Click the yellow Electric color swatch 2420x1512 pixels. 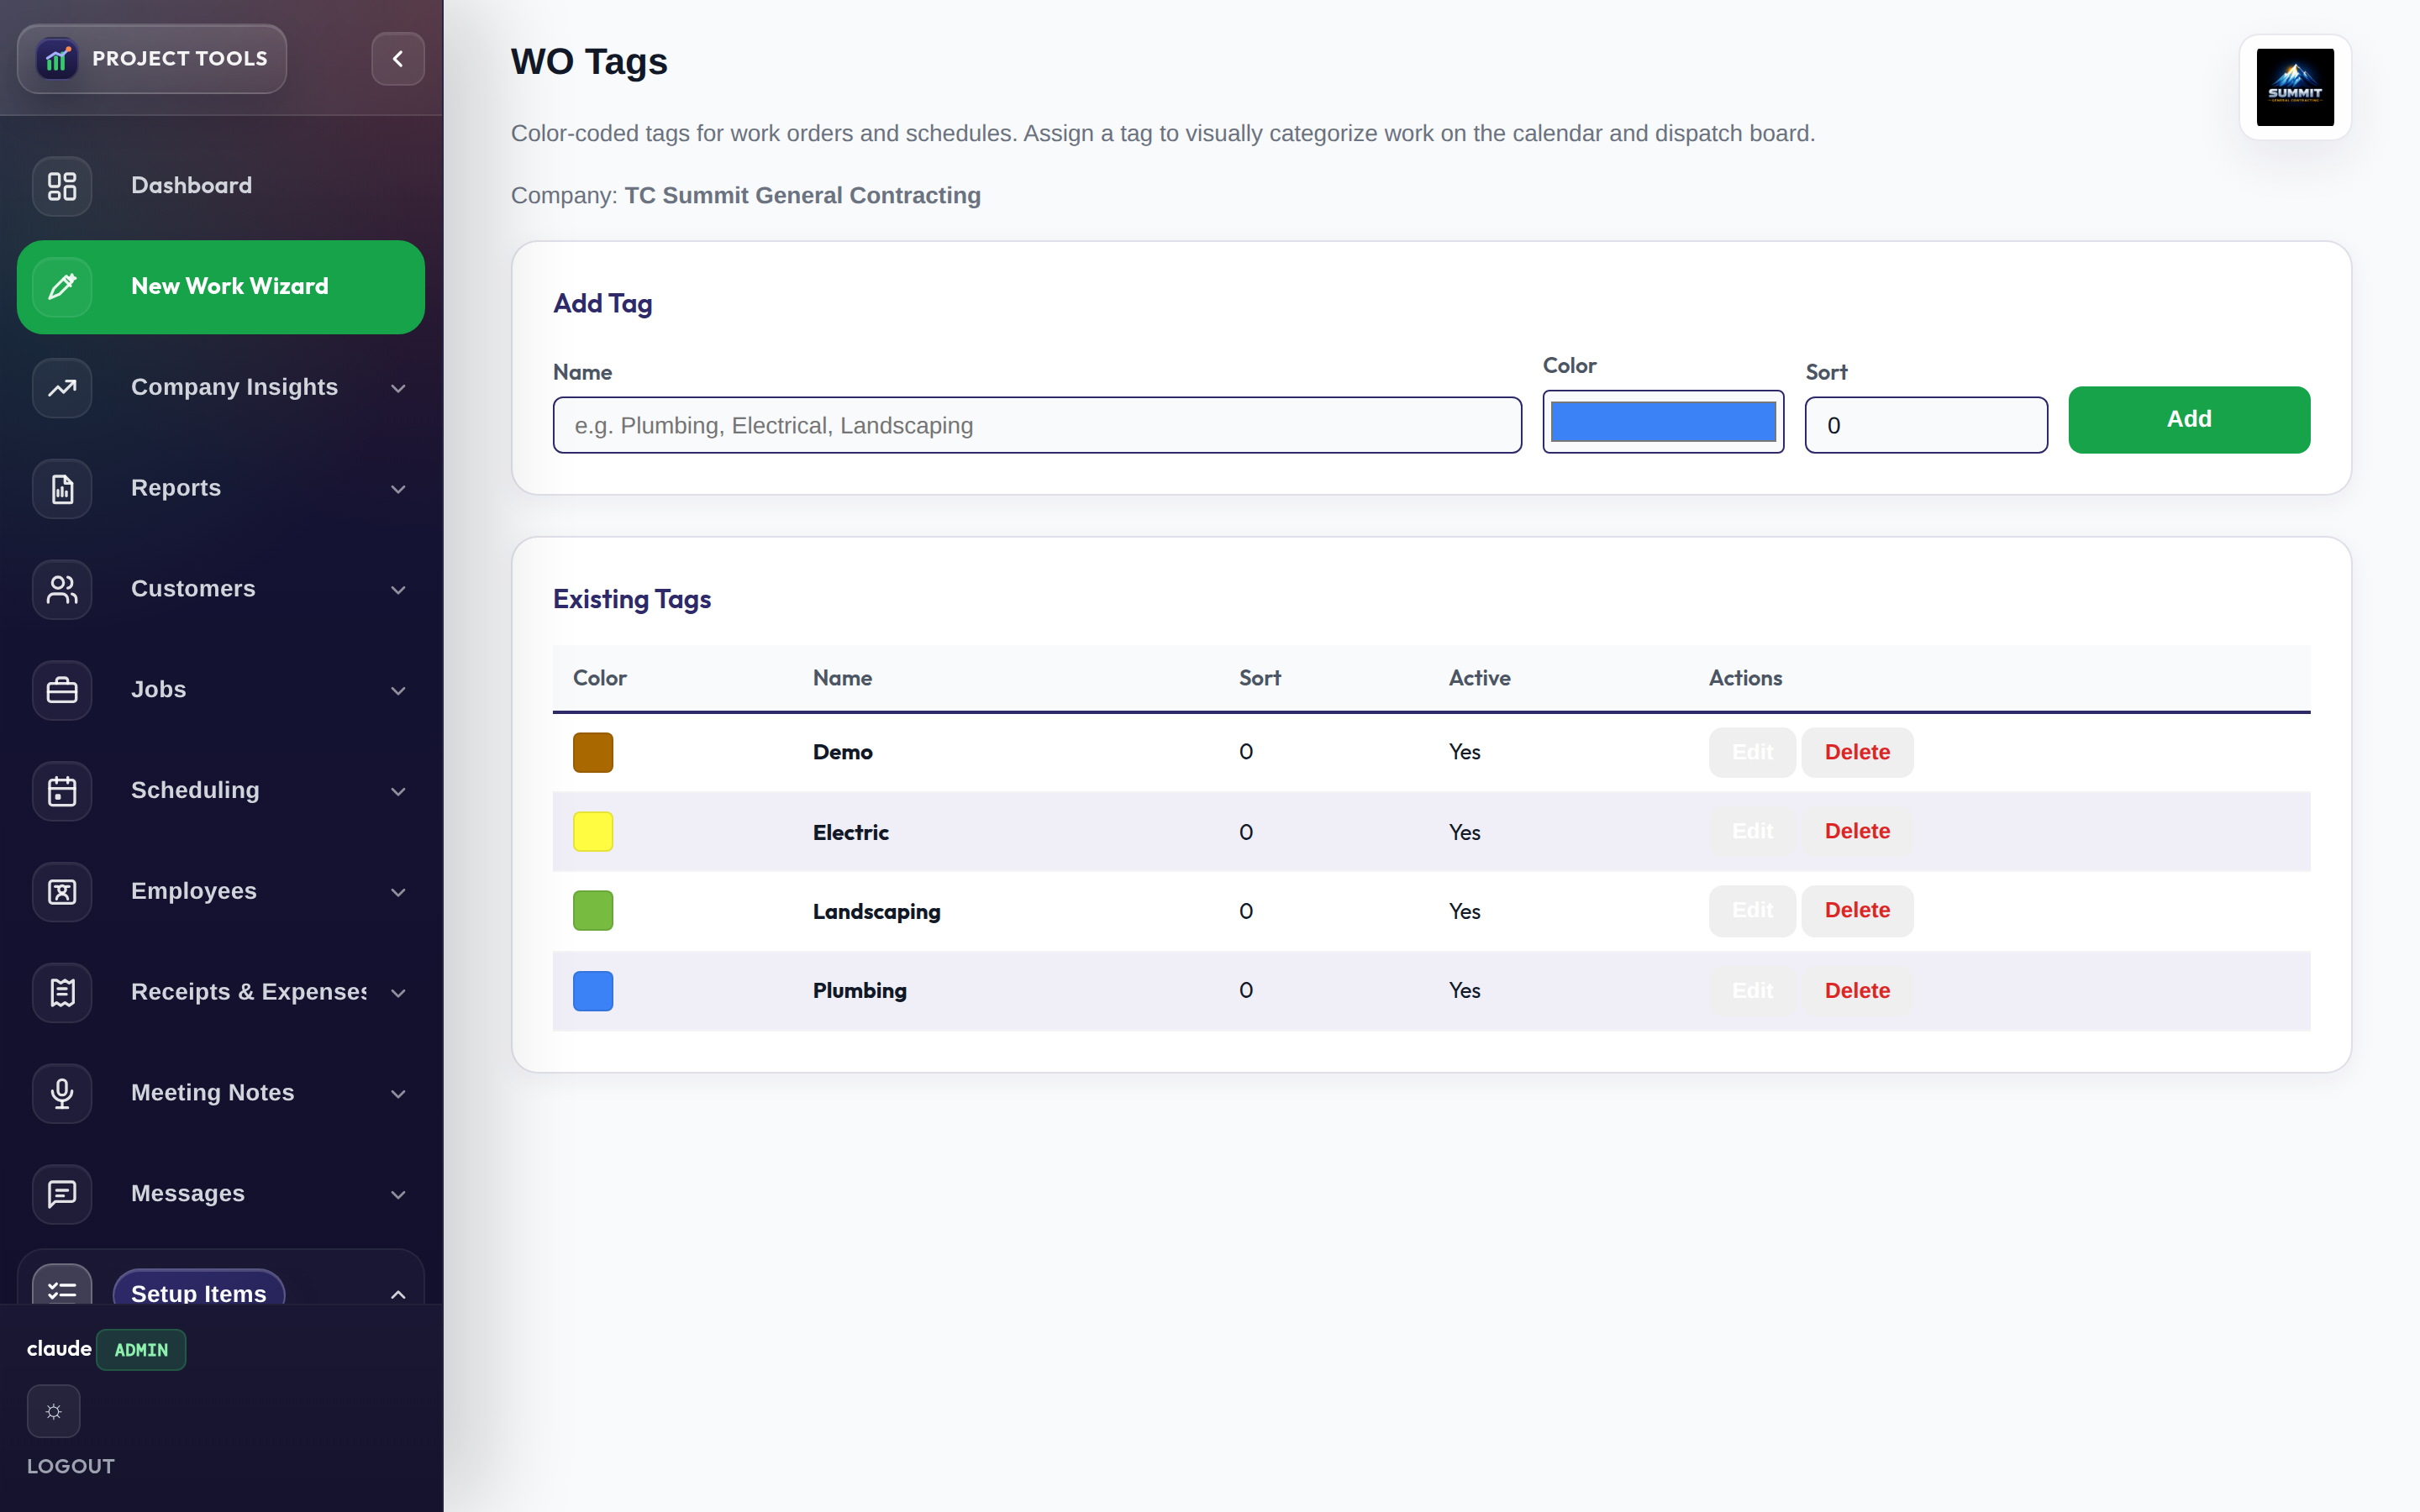tap(593, 832)
